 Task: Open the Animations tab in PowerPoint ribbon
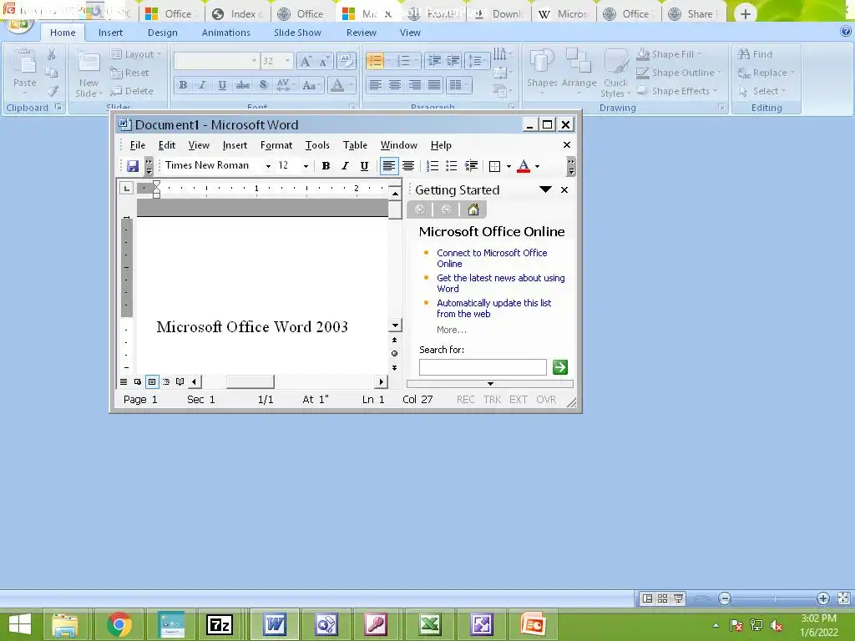pyautogui.click(x=225, y=33)
